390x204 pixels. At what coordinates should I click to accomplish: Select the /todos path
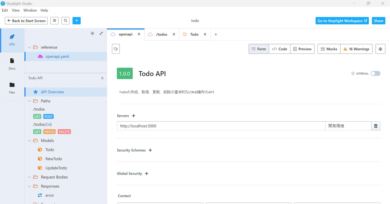tap(39, 109)
